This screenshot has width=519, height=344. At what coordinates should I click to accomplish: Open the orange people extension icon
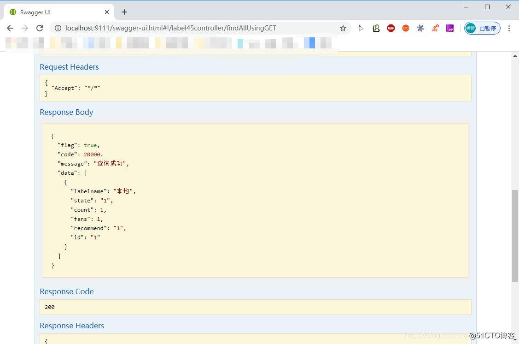click(435, 28)
